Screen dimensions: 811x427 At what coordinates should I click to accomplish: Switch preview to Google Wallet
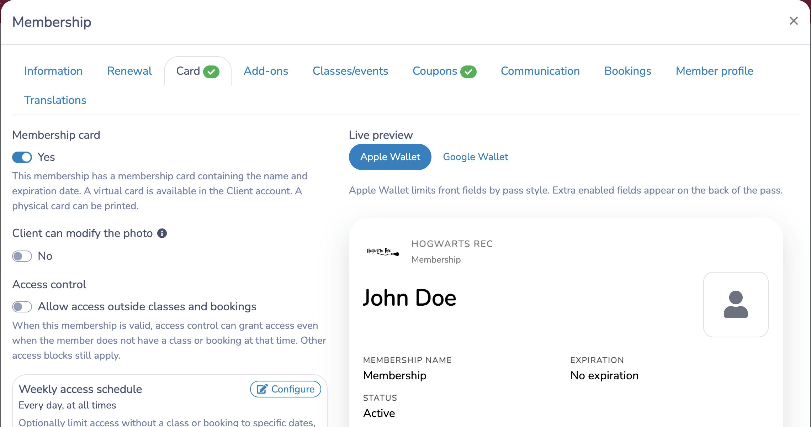[x=476, y=157]
